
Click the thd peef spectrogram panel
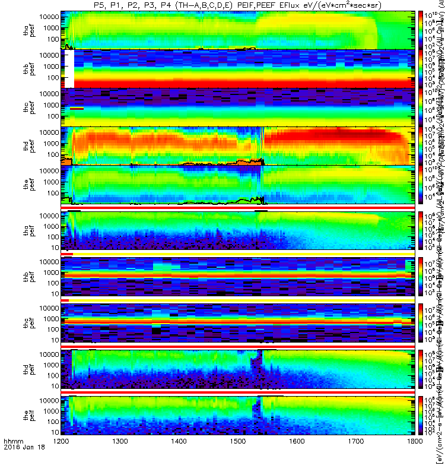coord(238,145)
